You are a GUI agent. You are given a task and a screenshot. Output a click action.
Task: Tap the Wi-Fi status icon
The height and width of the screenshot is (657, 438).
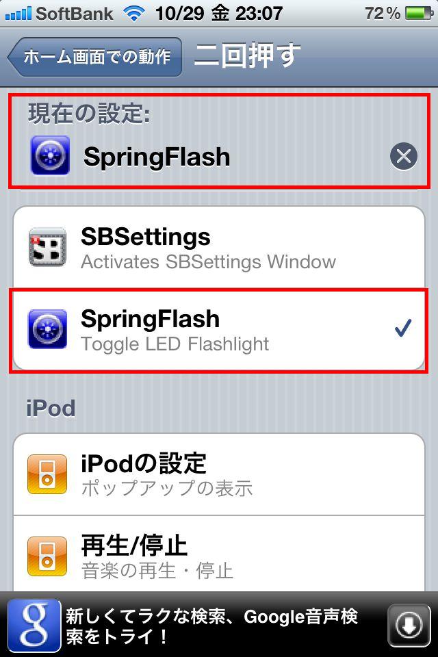click(133, 14)
